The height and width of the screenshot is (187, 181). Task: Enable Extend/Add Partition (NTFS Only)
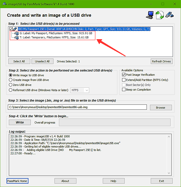(x=124, y=80)
